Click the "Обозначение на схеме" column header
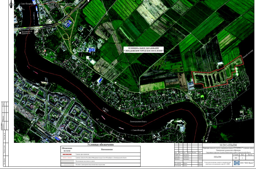256x169 pixels. (x=66, y=149)
